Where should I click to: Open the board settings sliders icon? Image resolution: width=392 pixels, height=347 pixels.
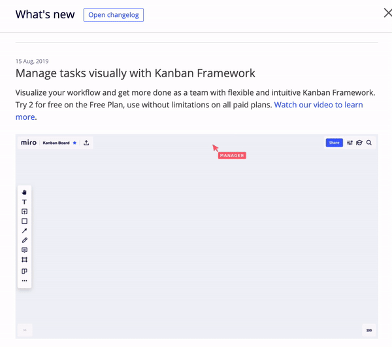tap(350, 143)
